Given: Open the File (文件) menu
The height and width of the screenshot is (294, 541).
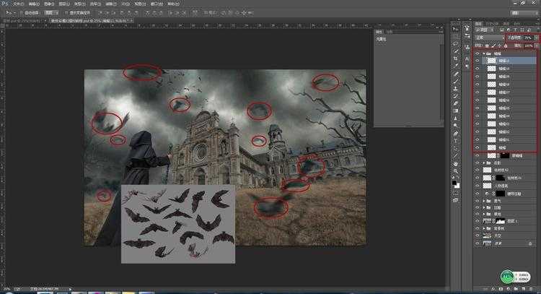Looking at the screenshot, I should click(19, 4).
